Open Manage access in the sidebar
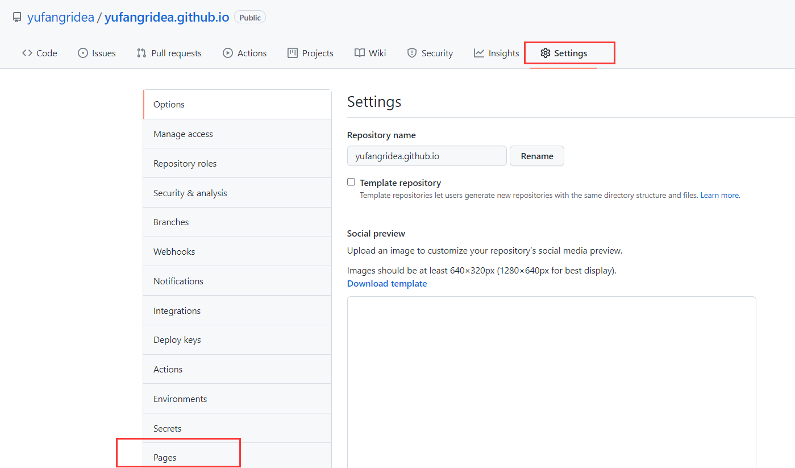The height and width of the screenshot is (468, 795). tap(237, 134)
